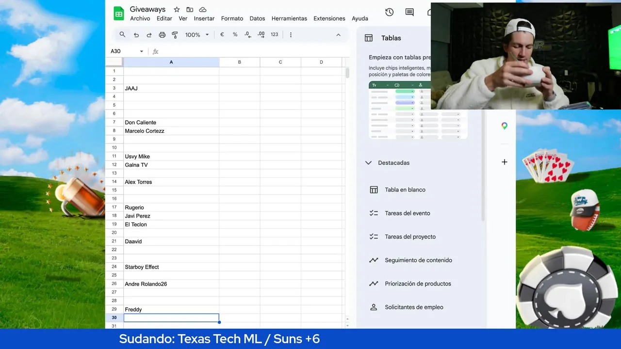Increase decimal places
The image size is (621, 349).
point(261,34)
